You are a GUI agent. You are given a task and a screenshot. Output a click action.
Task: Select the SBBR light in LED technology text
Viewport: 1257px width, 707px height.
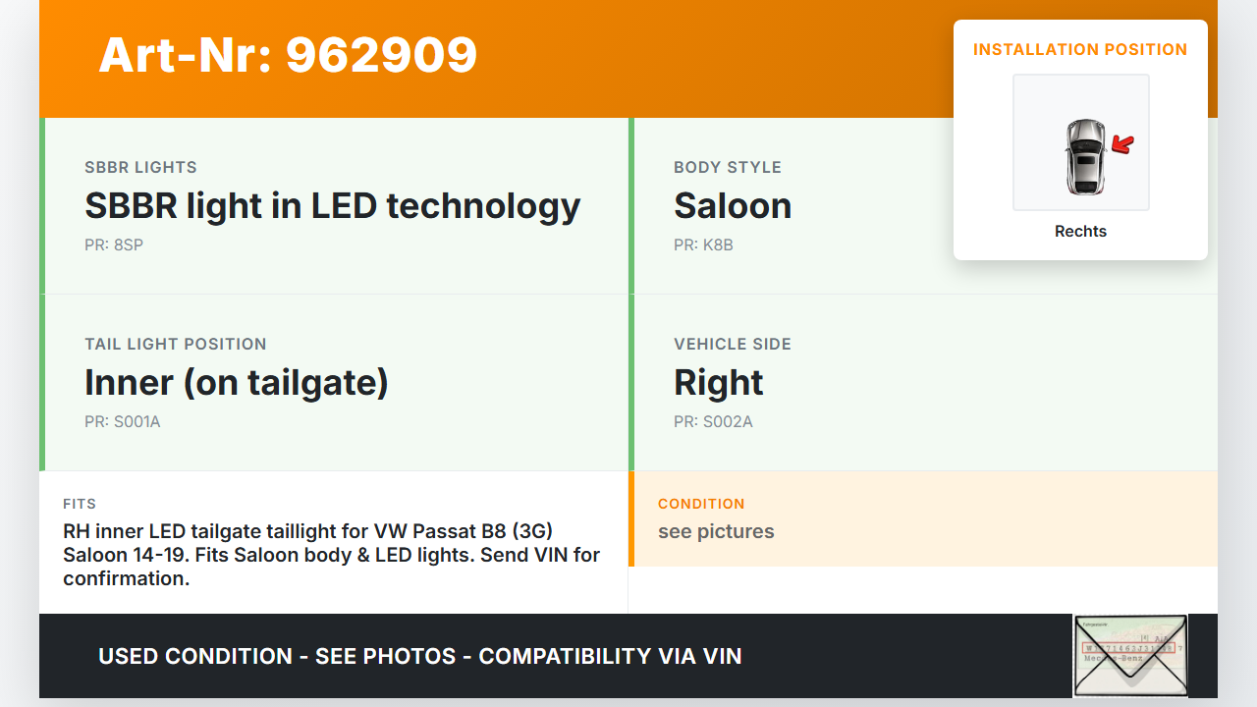coord(332,206)
